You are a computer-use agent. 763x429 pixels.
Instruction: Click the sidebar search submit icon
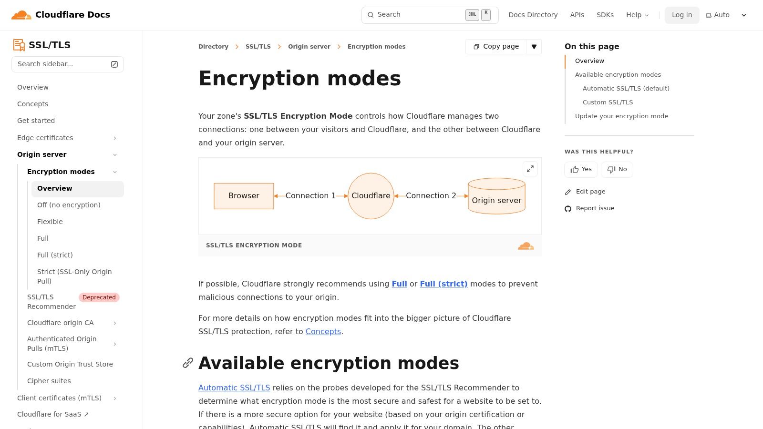(x=114, y=64)
